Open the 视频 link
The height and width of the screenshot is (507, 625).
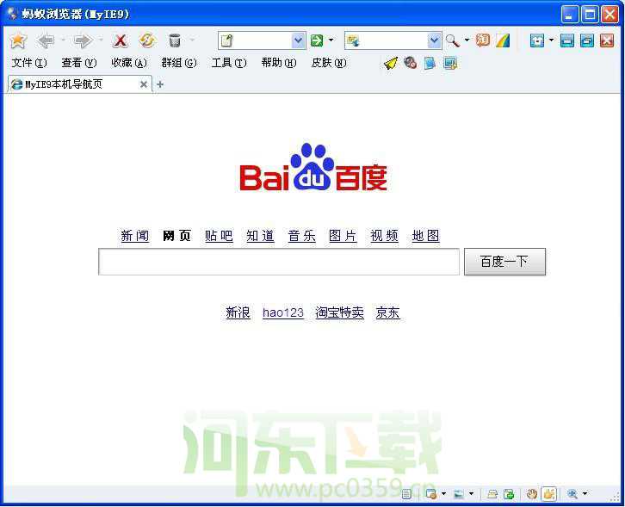coord(384,236)
